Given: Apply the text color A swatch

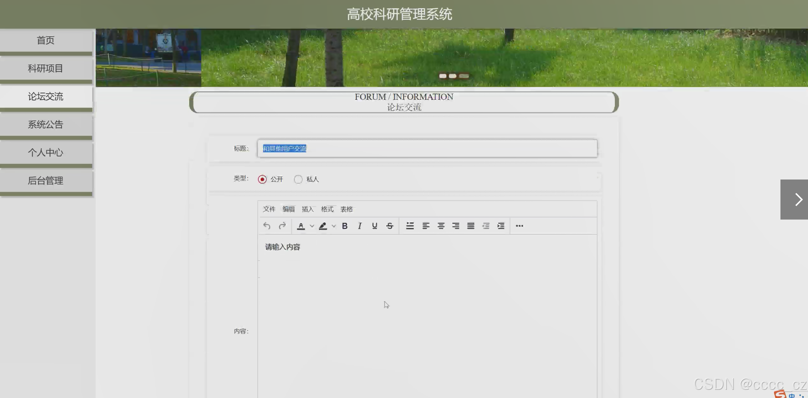Looking at the screenshot, I should pyautogui.click(x=301, y=226).
